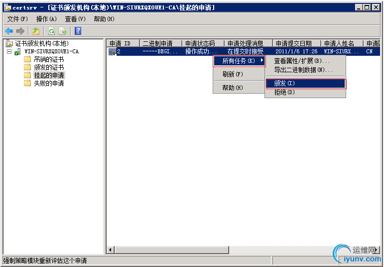The height and width of the screenshot is (267, 384).
Task: Click the 吊销的证书 folder icon
Action: [x=27, y=59]
